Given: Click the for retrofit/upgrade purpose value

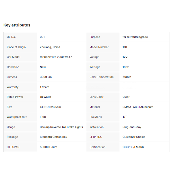Looking at the screenshot, I should tap(135, 37).
